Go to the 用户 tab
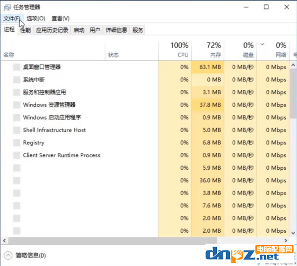 (95, 30)
